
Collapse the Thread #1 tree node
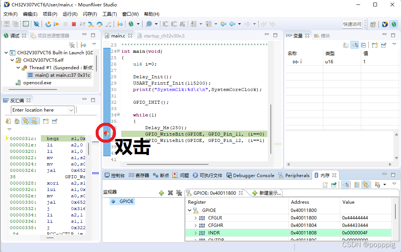click(18, 68)
